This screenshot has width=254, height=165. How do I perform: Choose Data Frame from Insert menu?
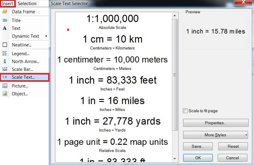click(x=24, y=12)
